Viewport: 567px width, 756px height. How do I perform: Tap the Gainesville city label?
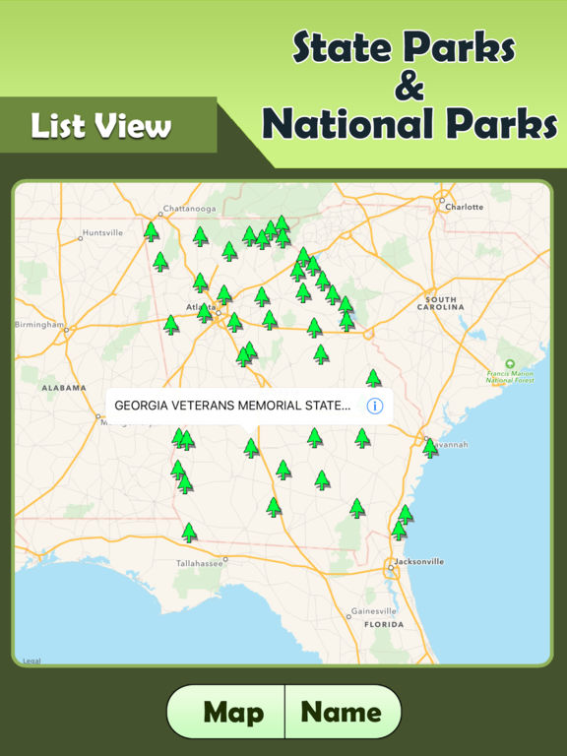[374, 611]
